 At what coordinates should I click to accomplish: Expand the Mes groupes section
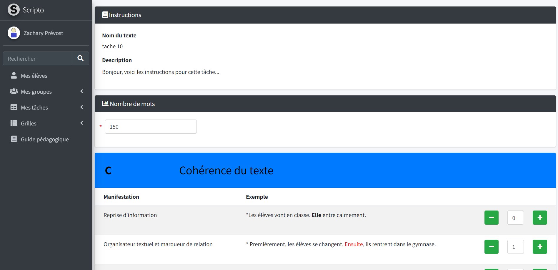[81, 91]
